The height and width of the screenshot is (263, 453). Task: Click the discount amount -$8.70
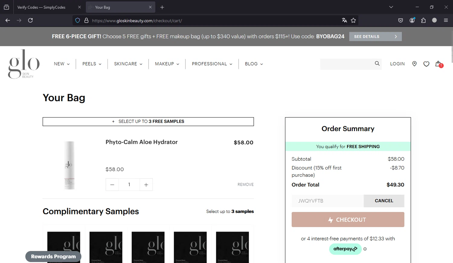(397, 168)
